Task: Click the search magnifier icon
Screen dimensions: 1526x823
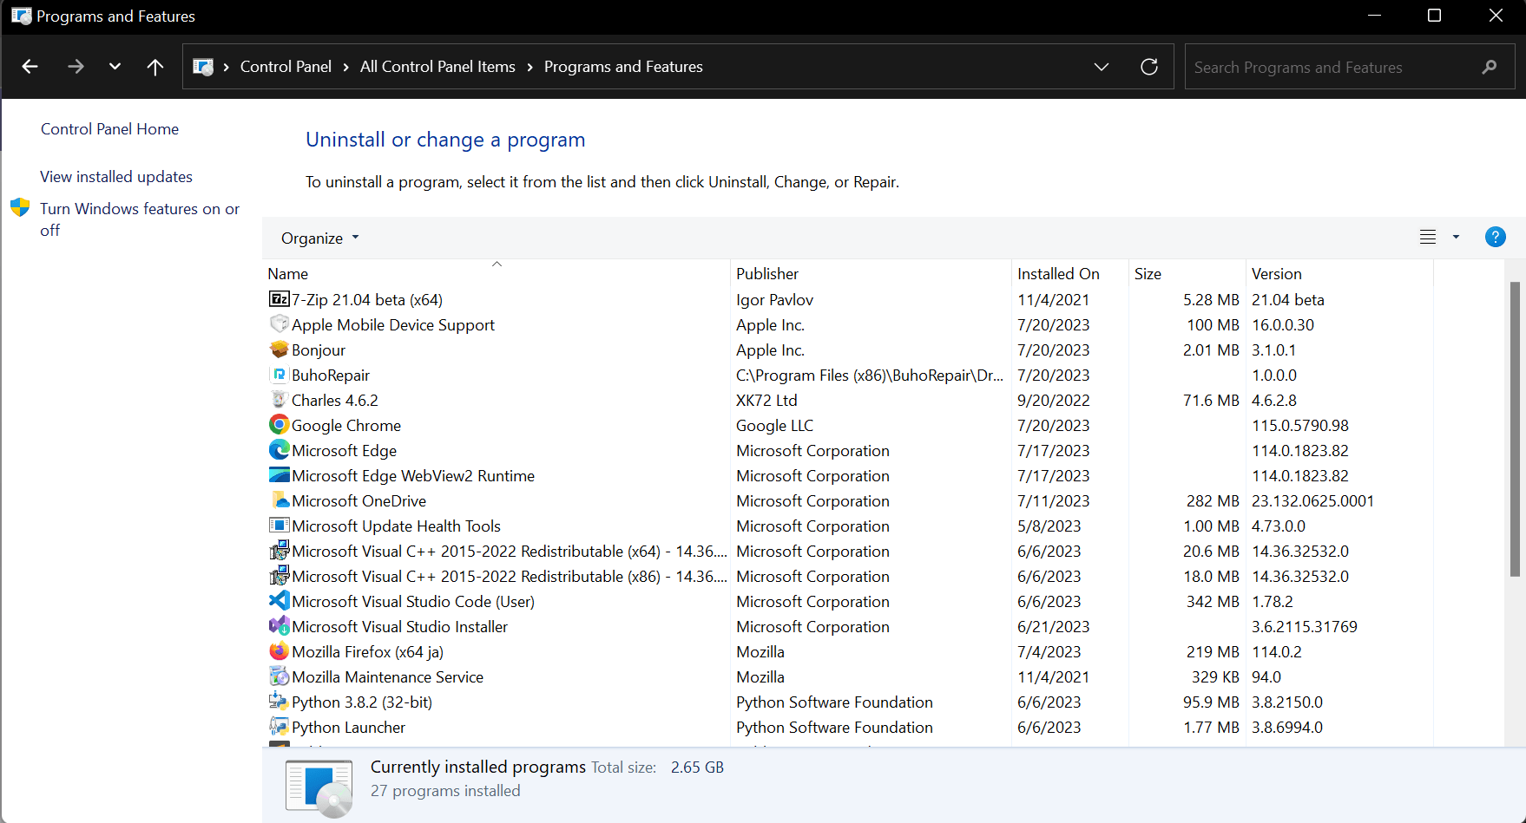Action: (x=1490, y=67)
